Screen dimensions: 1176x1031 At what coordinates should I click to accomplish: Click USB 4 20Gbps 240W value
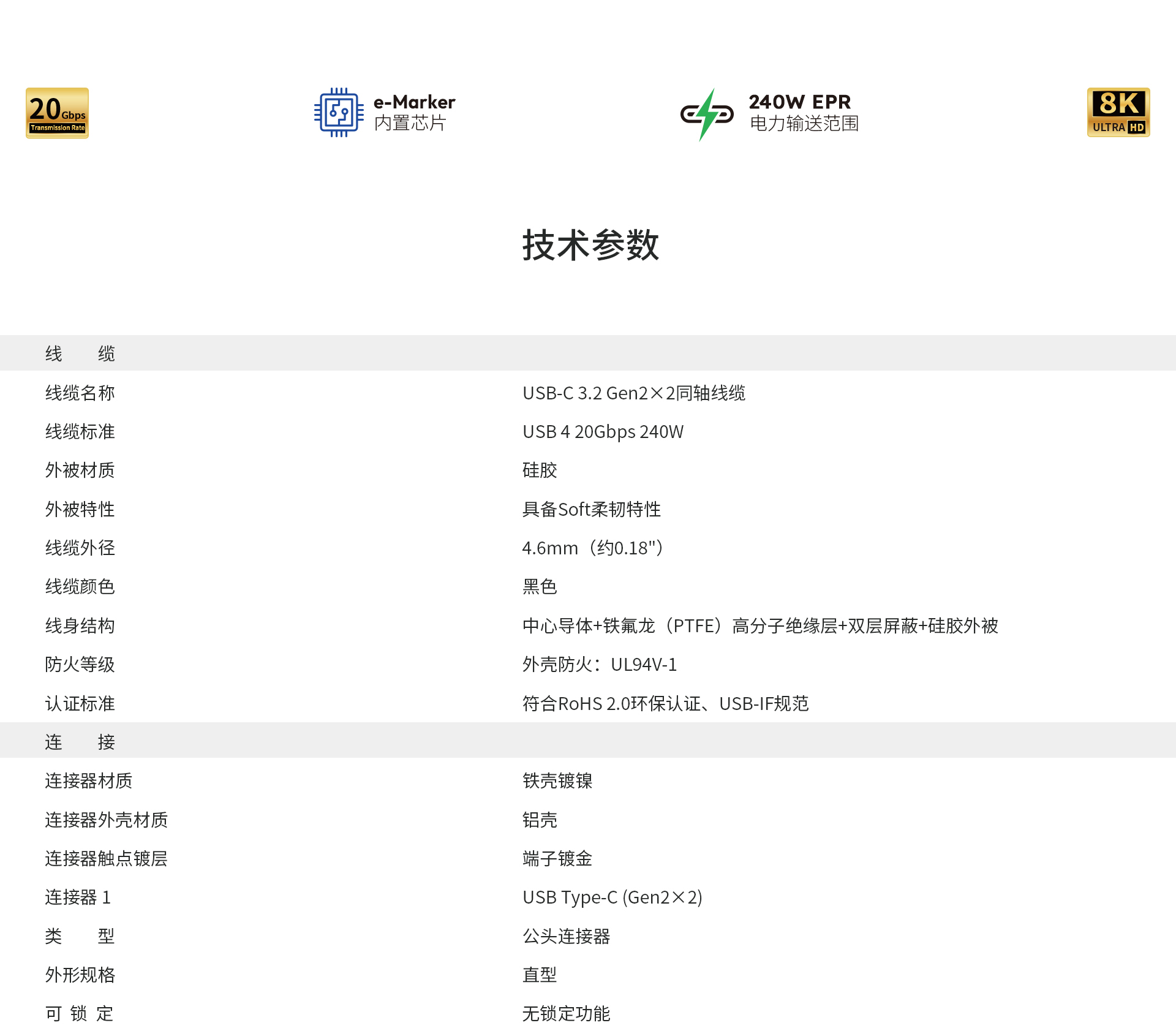coord(603,432)
